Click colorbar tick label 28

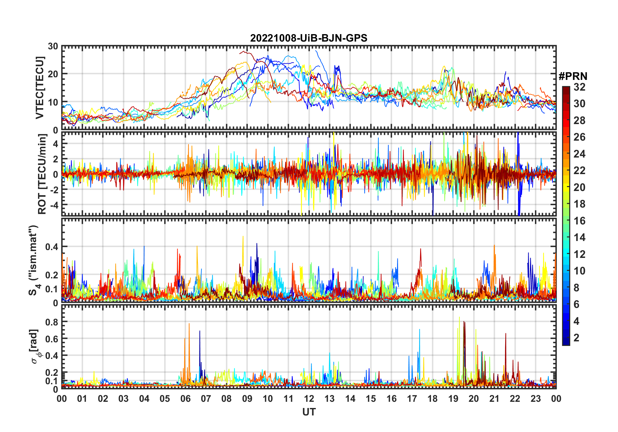pos(579,121)
